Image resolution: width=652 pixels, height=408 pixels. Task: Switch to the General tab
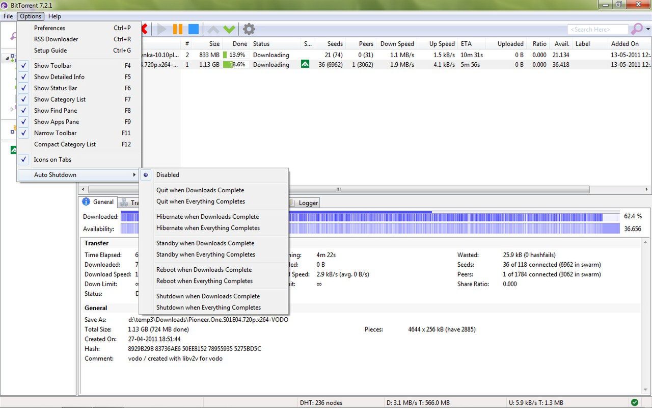98,202
